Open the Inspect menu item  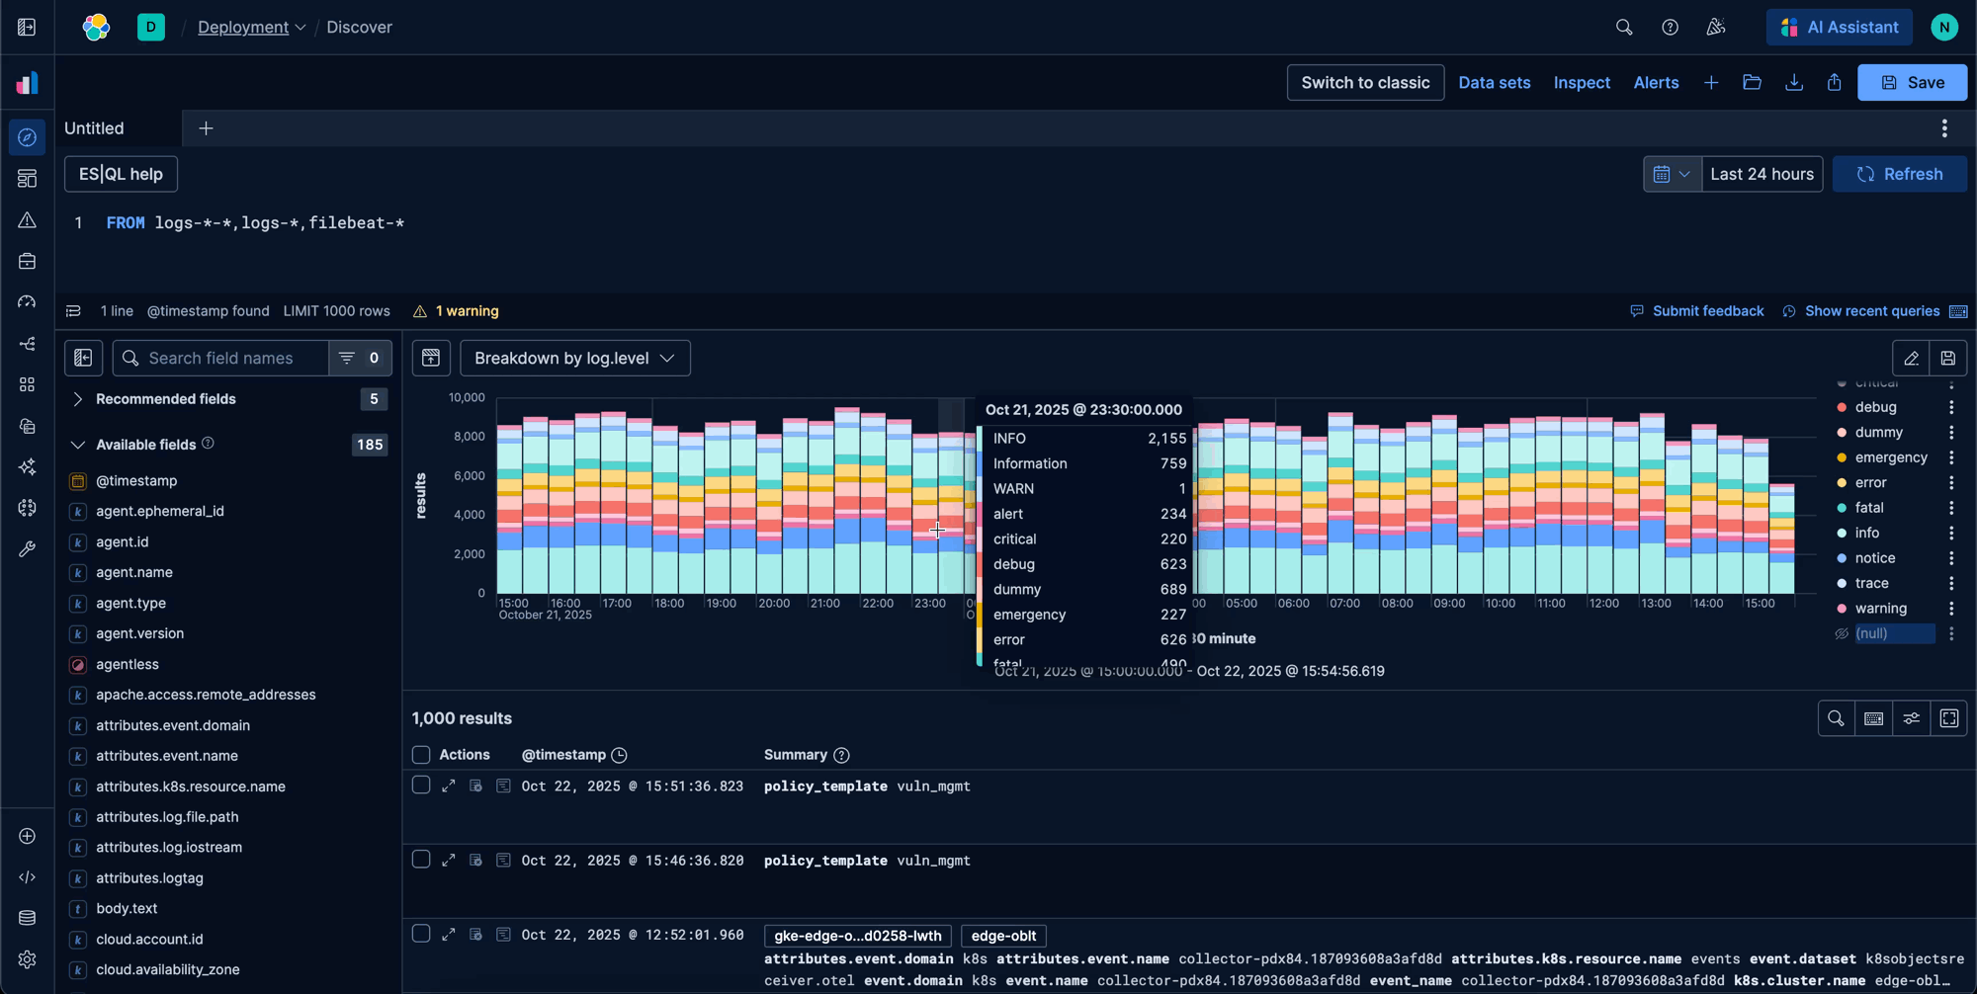1582,83
